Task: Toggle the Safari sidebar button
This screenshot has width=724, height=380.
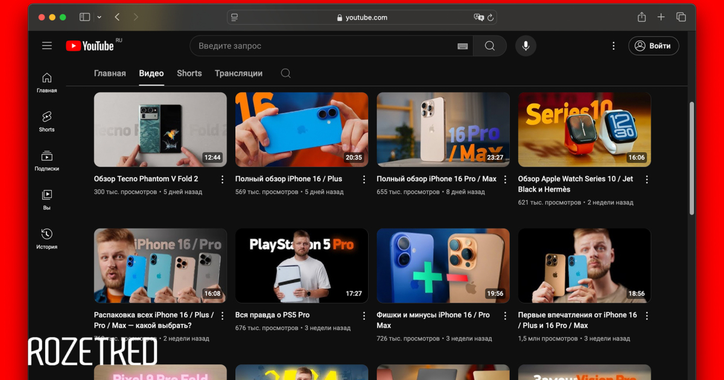Action: pyautogui.click(x=85, y=17)
